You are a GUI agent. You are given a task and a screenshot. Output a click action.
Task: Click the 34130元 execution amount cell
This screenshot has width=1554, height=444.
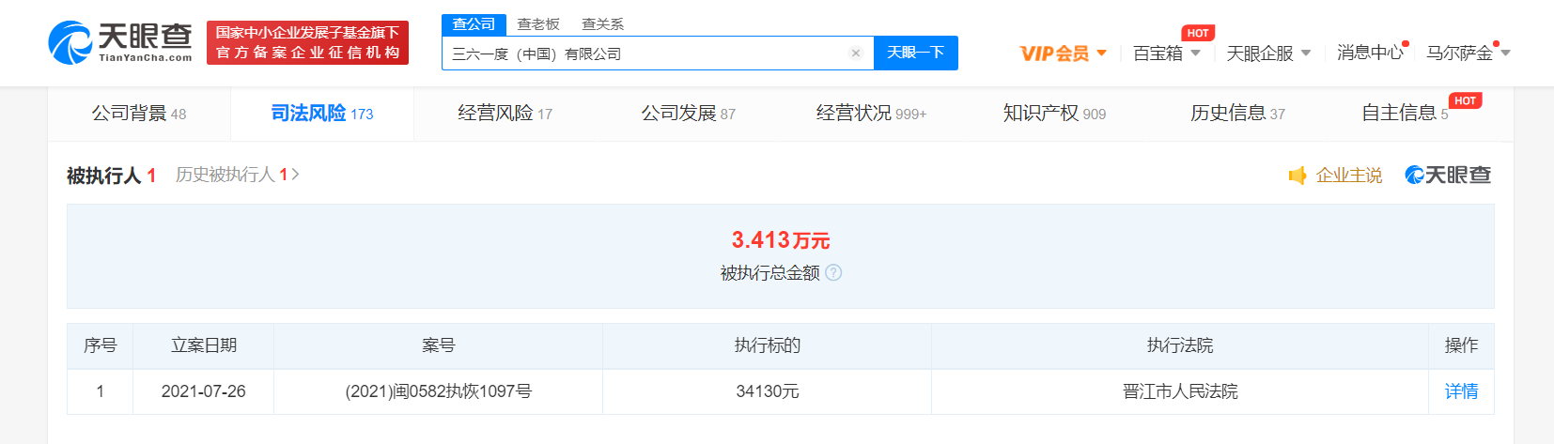(768, 391)
